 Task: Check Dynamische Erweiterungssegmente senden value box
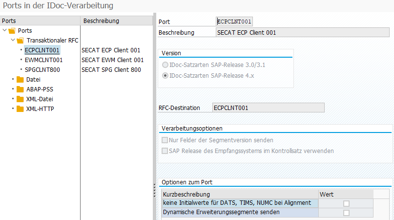click(x=346, y=213)
